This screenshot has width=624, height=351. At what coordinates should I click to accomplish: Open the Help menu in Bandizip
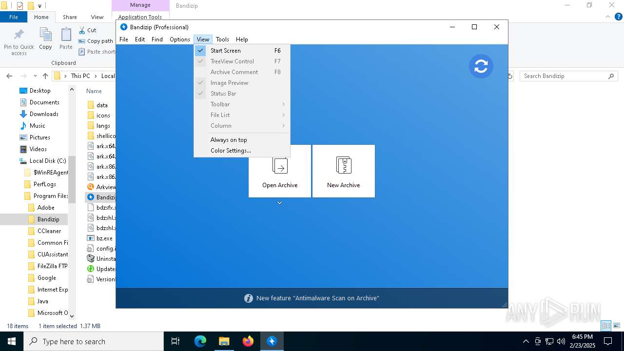pos(242,39)
